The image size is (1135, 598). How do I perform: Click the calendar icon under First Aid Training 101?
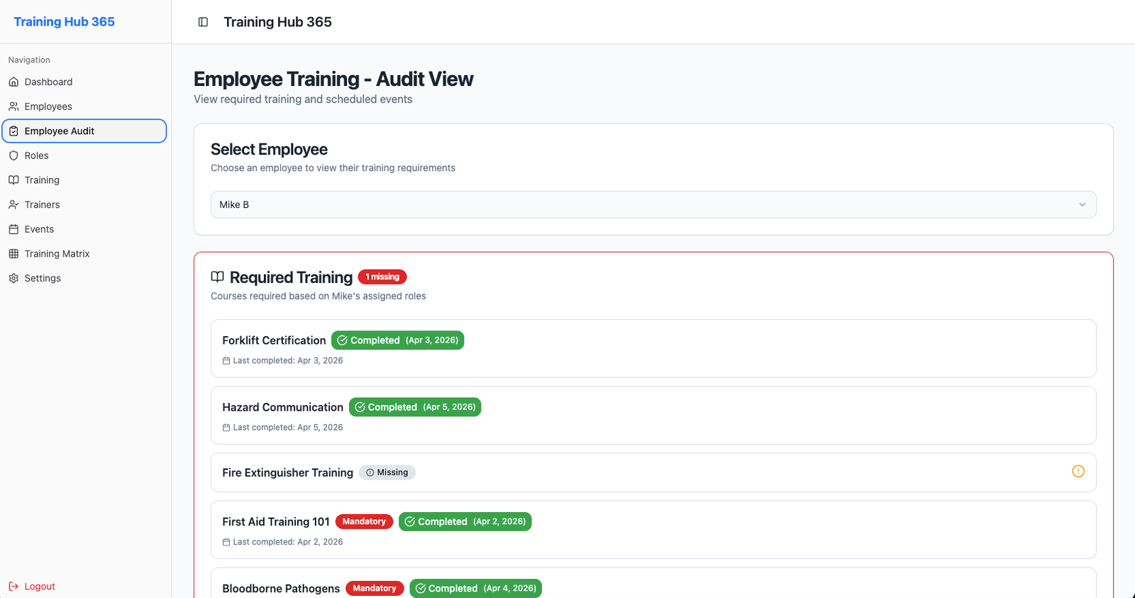226,542
